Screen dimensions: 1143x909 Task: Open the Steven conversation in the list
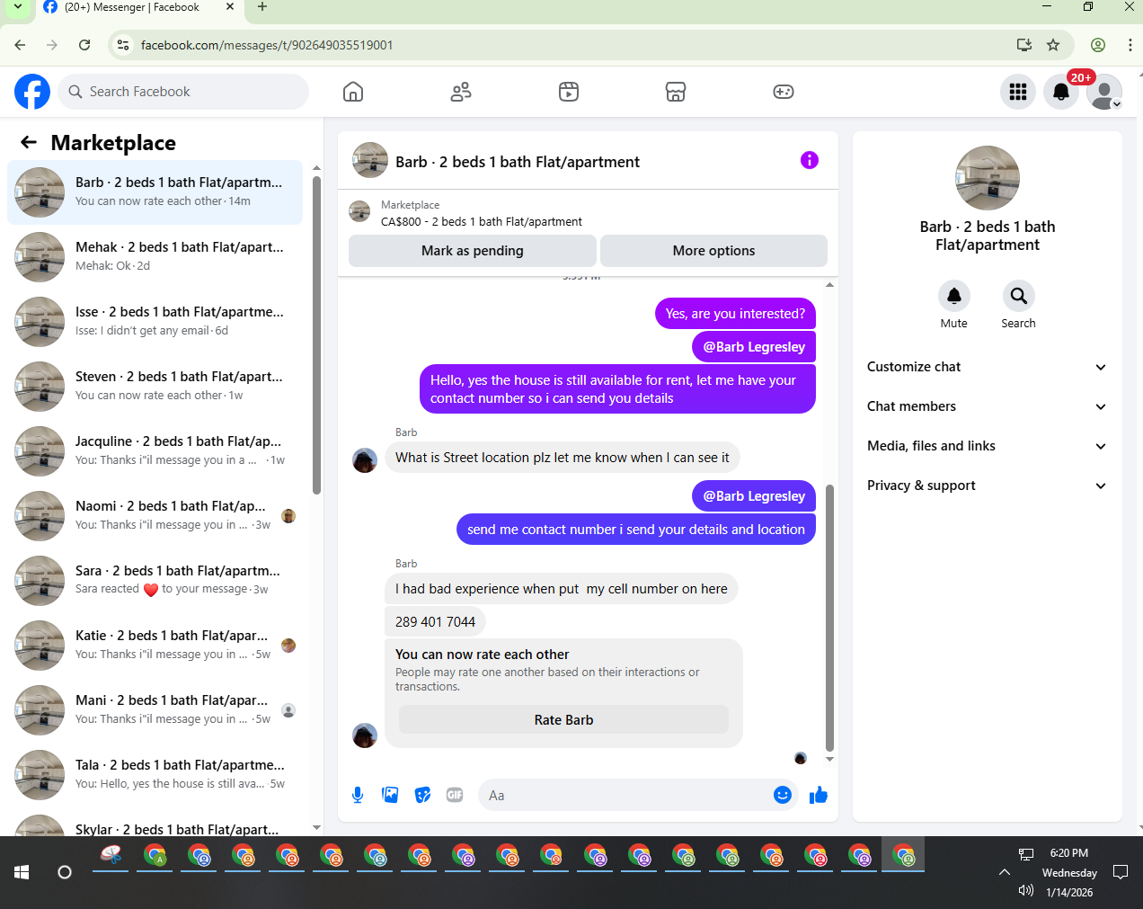(x=155, y=387)
